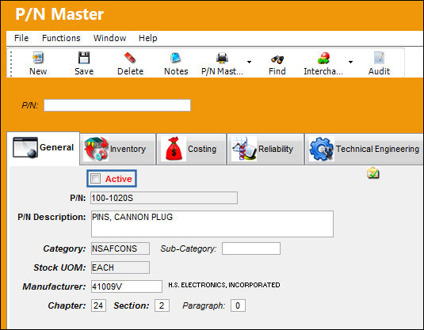Expand the Interchangeable dropdown arrow
Viewport: 424px width, 330px height.
coord(351,62)
